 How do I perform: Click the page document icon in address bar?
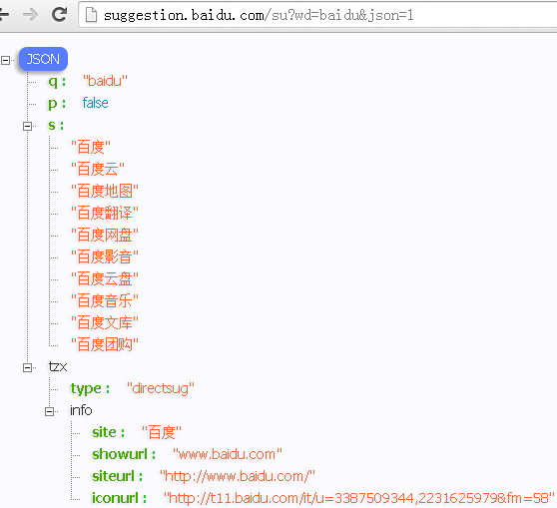pyautogui.click(x=91, y=15)
